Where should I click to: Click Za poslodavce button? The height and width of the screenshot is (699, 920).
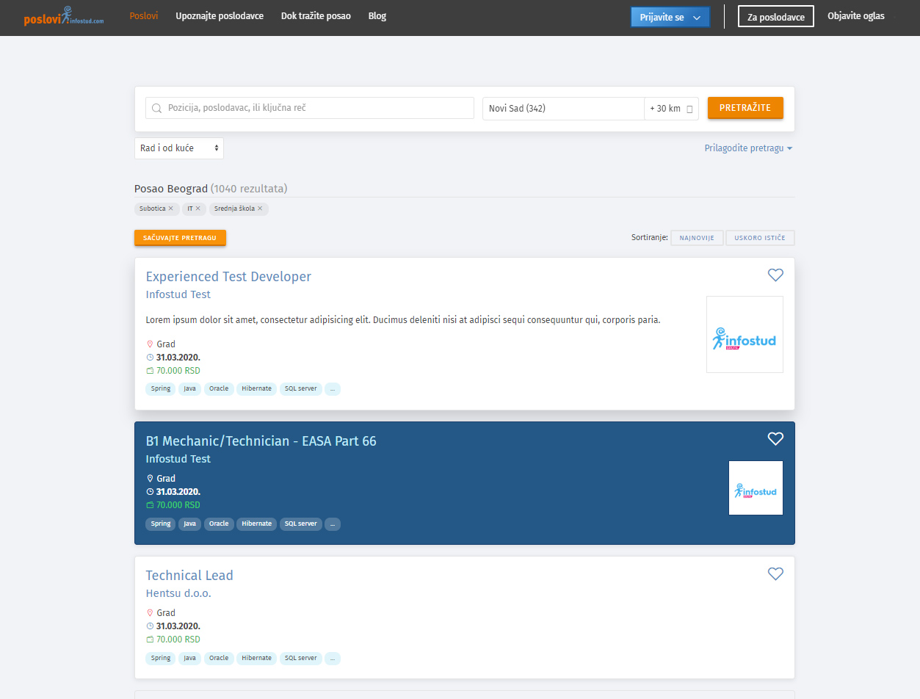[776, 16]
